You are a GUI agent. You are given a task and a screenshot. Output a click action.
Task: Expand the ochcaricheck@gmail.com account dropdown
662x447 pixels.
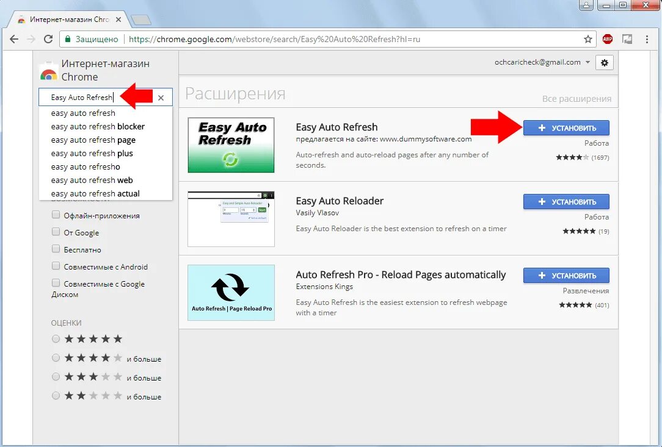click(x=587, y=62)
